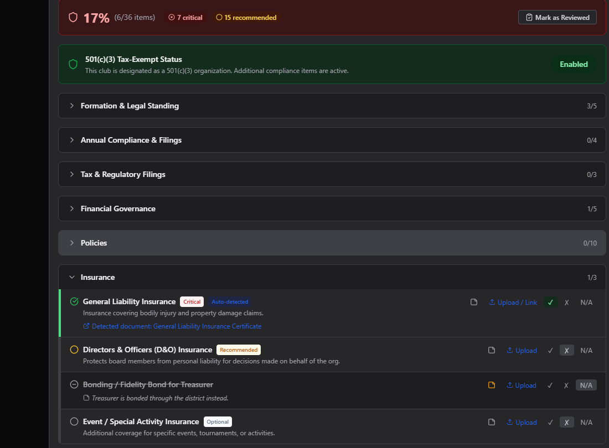
Task: Click the shield icon beside 17%
Action: 73,18
